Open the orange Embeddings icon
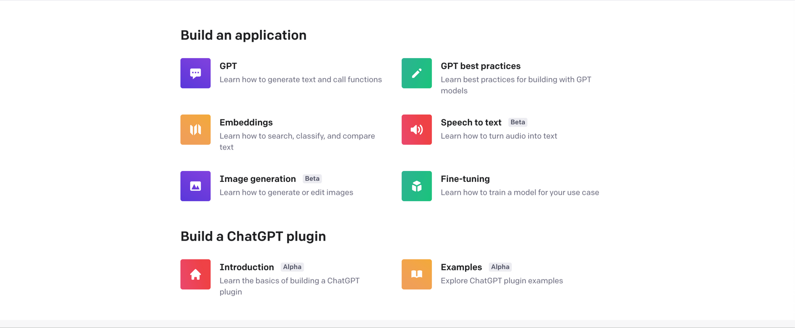Viewport: 795px width, 328px height. [195, 129]
